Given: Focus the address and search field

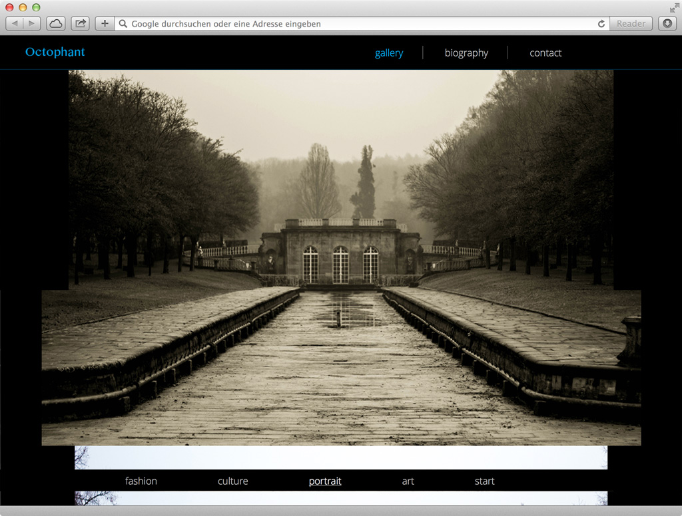Looking at the screenshot, I should coord(360,24).
